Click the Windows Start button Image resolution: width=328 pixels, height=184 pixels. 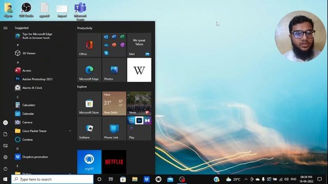6,179
